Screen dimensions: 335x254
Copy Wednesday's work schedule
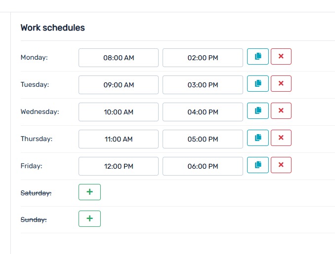tap(257, 111)
